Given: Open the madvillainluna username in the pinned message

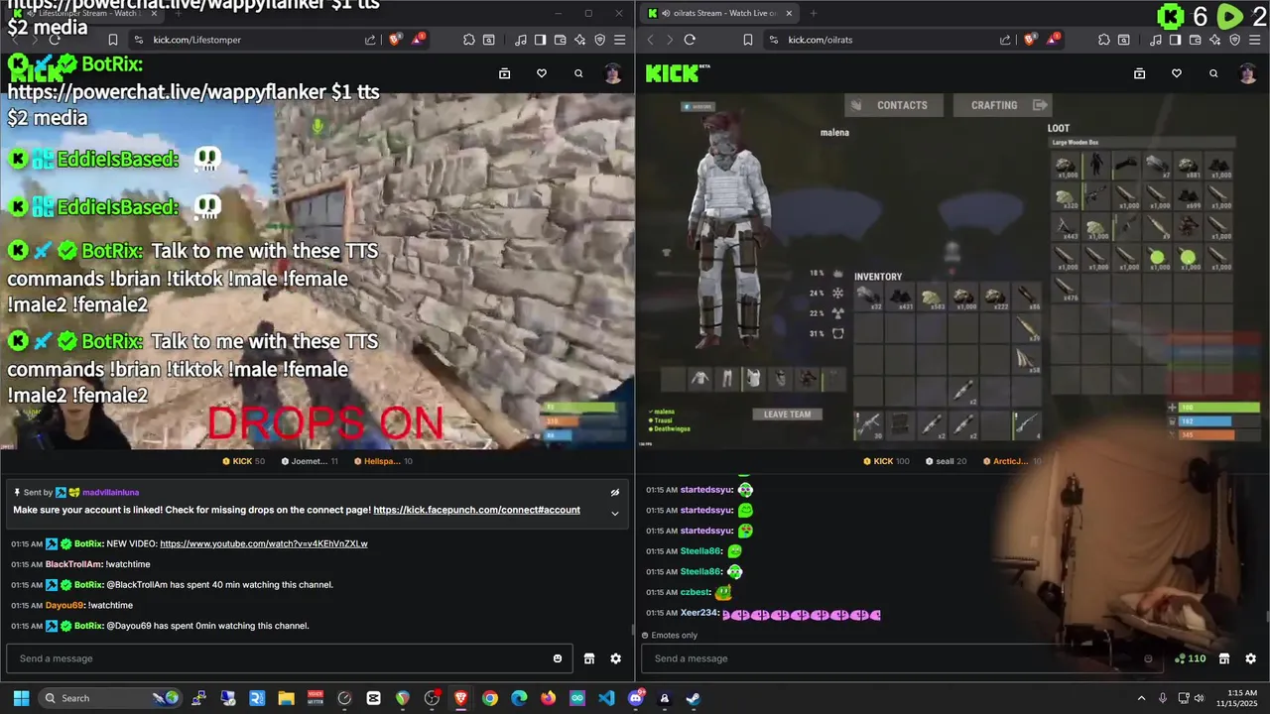Looking at the screenshot, I should 110,492.
